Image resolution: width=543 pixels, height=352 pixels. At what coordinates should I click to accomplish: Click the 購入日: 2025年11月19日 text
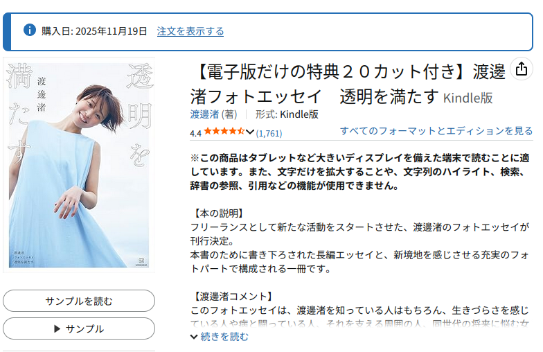point(94,31)
